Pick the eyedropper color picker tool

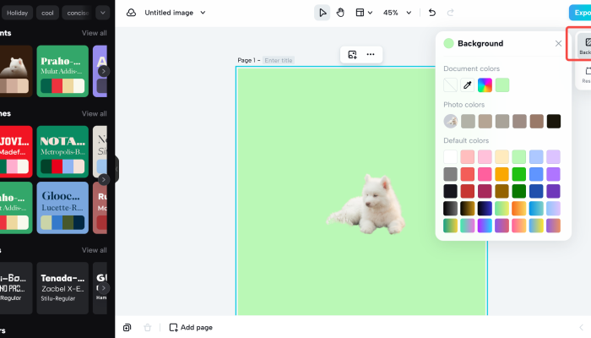(x=468, y=84)
